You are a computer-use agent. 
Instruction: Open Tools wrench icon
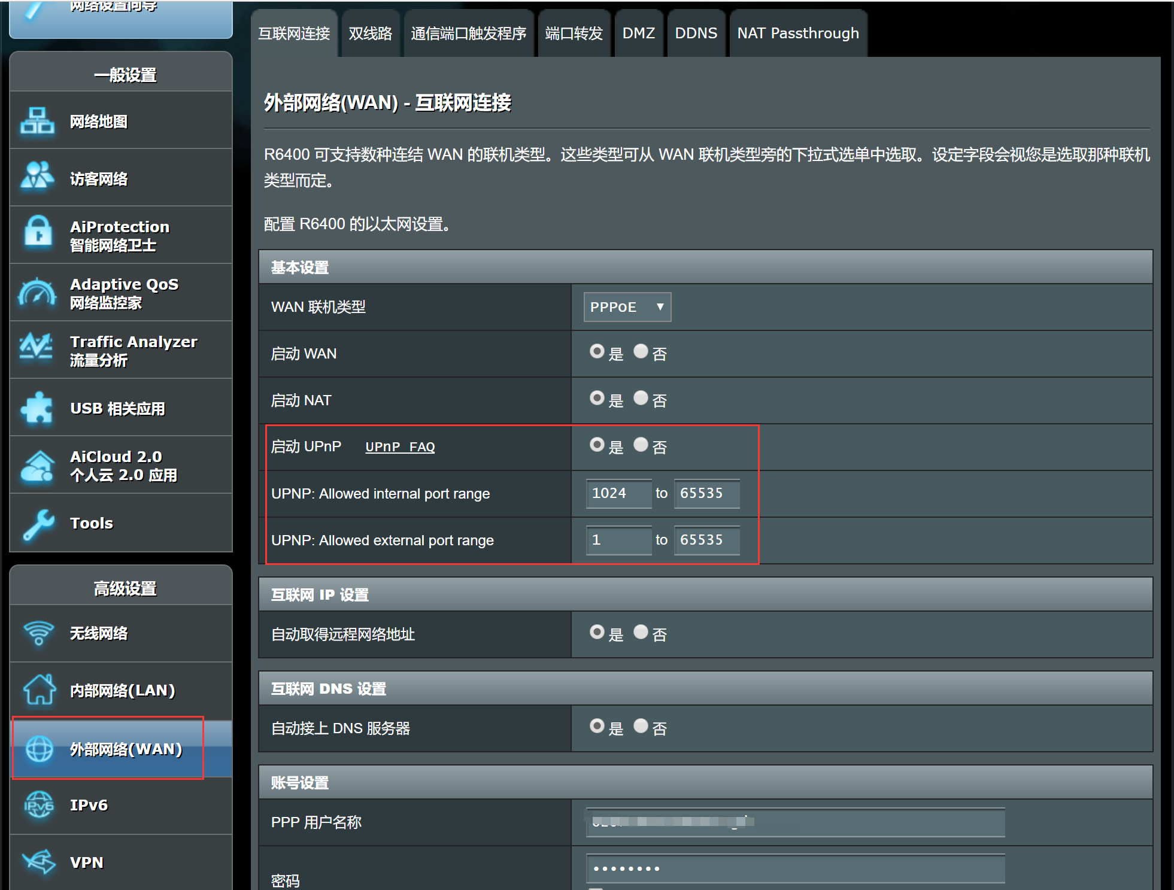tap(38, 524)
